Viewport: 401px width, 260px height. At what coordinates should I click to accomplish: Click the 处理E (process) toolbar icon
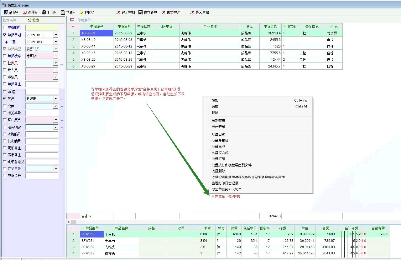click(25, 12)
